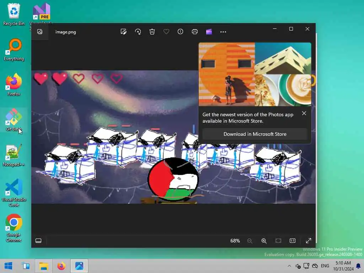This screenshot has height=273, width=364.
Task: Click the security alert tray icon with a red x badge
Action: [x=298, y=266]
